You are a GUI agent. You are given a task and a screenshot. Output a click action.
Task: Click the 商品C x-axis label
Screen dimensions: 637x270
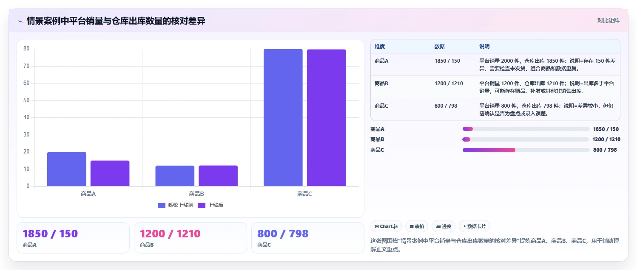pyautogui.click(x=304, y=194)
